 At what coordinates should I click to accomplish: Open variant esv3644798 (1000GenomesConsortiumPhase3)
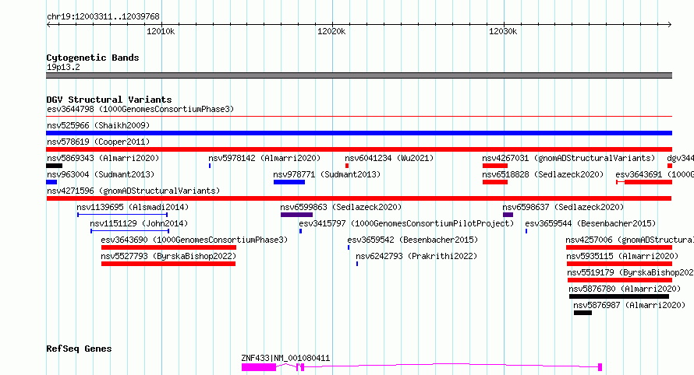[x=140, y=109]
